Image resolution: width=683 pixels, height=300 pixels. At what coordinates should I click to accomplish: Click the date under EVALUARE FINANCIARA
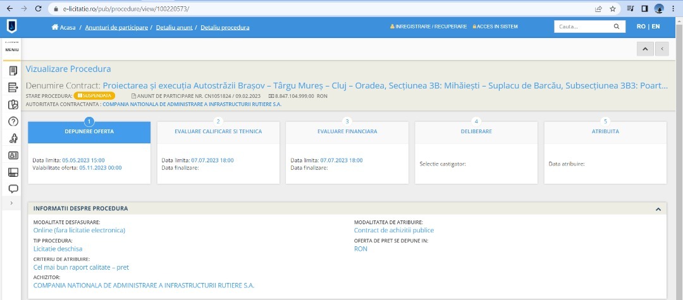pos(341,160)
